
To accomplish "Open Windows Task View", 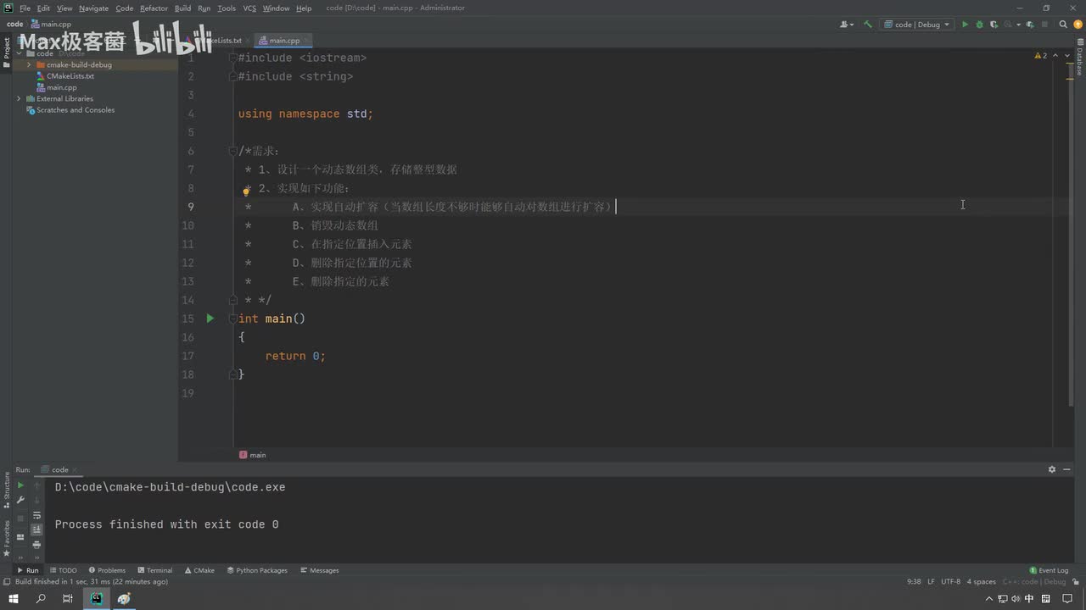I will [x=68, y=599].
